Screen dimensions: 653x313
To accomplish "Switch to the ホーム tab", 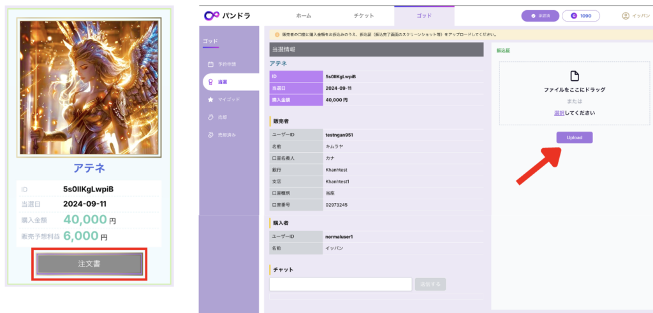I will (304, 16).
